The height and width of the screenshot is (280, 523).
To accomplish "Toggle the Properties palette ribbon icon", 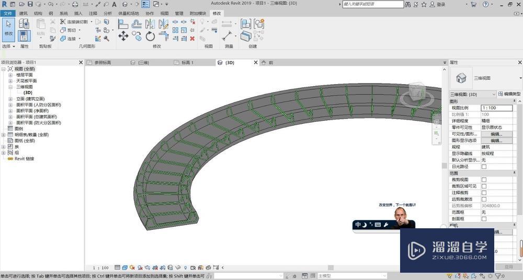I will (x=24, y=36).
